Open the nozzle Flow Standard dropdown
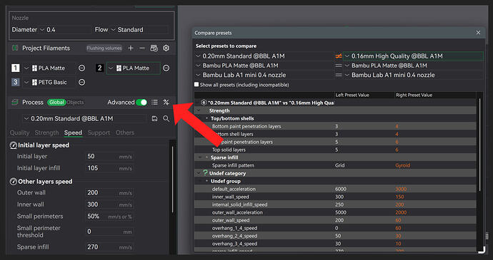The image size is (493, 260). [139, 30]
